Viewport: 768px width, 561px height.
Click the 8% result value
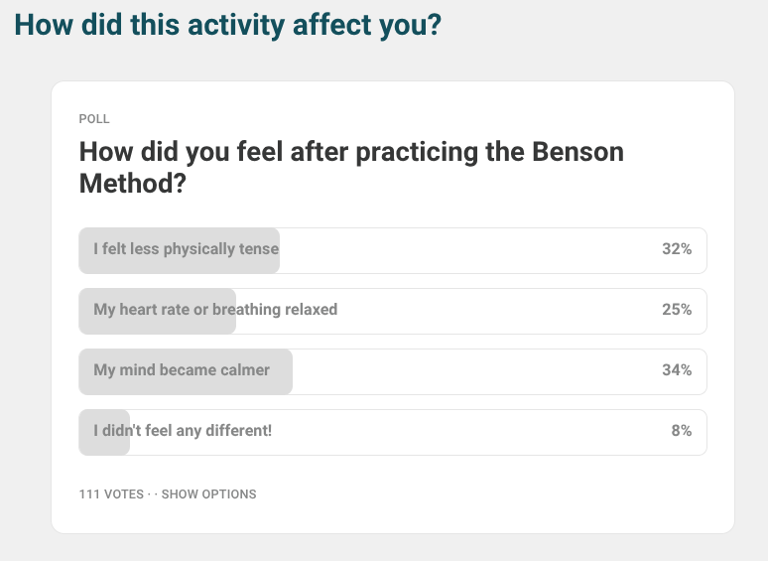(x=682, y=430)
